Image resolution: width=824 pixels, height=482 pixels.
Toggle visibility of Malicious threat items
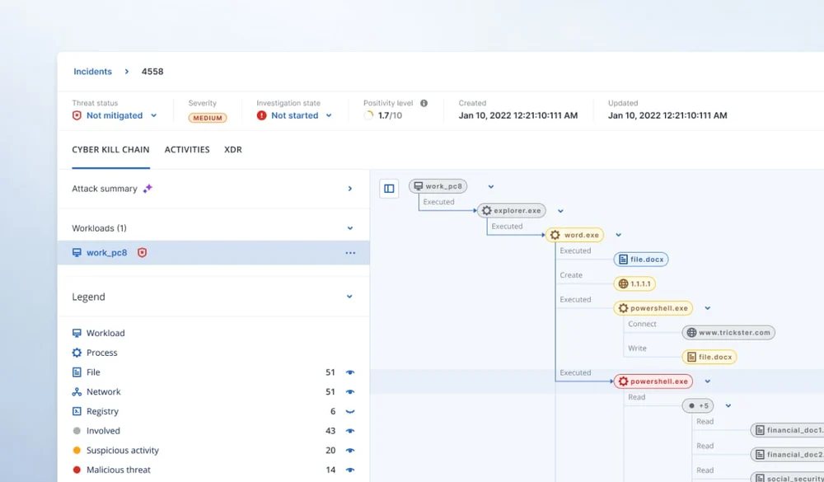point(350,470)
